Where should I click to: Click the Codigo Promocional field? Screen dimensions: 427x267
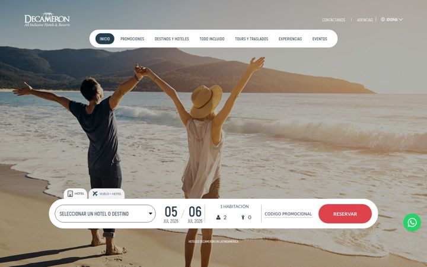click(x=288, y=214)
